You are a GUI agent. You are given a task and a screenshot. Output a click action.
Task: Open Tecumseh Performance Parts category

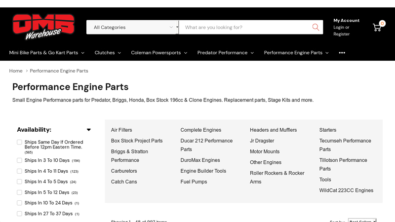pyautogui.click(x=345, y=145)
